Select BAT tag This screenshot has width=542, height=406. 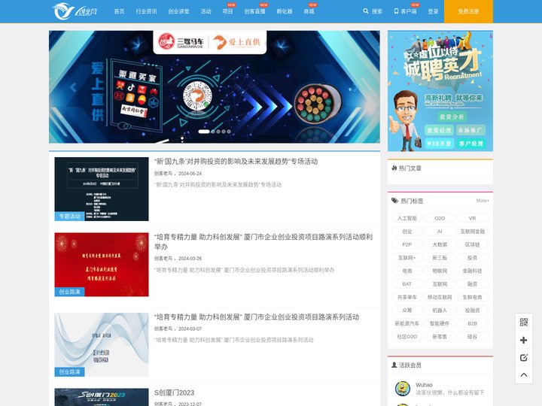(x=406, y=283)
